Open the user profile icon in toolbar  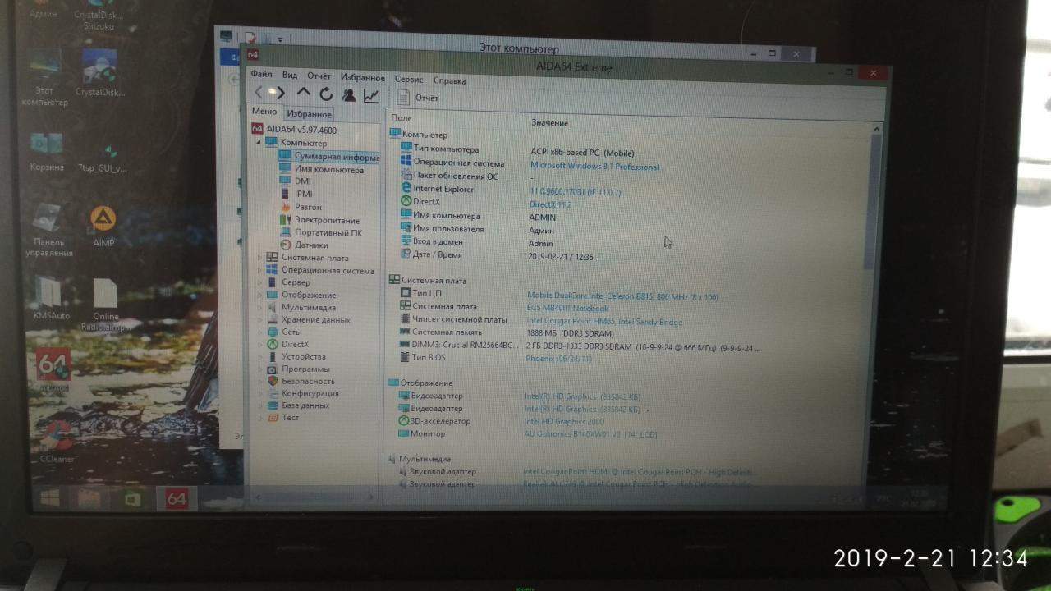[x=349, y=95]
